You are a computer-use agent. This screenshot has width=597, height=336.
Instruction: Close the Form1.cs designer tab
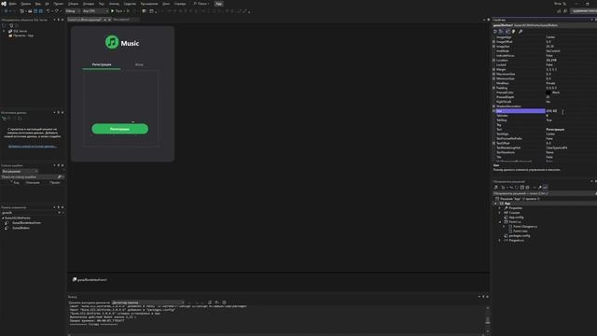[x=109, y=20]
